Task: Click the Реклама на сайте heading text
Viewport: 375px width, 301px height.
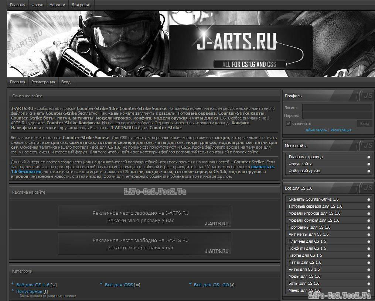Action: click(28, 192)
